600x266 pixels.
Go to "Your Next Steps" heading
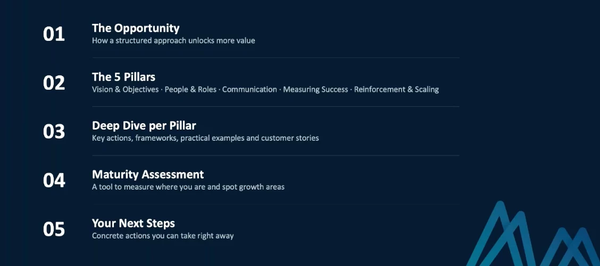133,223
